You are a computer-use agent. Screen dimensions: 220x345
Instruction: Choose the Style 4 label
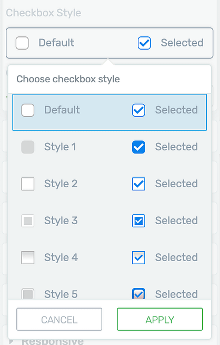tap(61, 257)
